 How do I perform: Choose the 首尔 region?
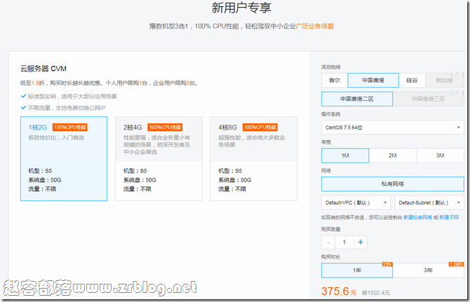pyautogui.click(x=335, y=80)
